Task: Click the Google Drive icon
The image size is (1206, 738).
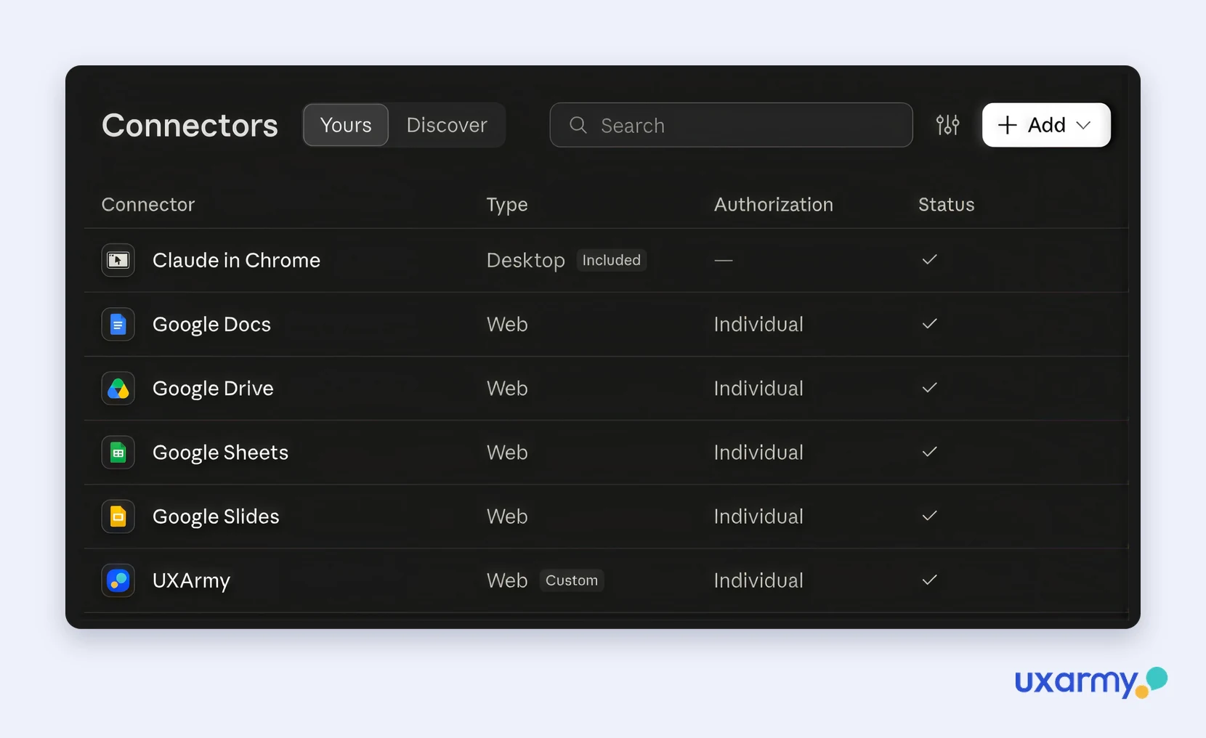Action: click(118, 388)
